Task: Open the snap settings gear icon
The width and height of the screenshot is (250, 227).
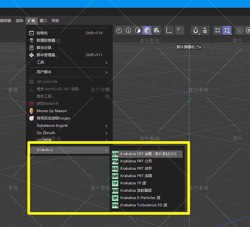Action: click(x=205, y=30)
